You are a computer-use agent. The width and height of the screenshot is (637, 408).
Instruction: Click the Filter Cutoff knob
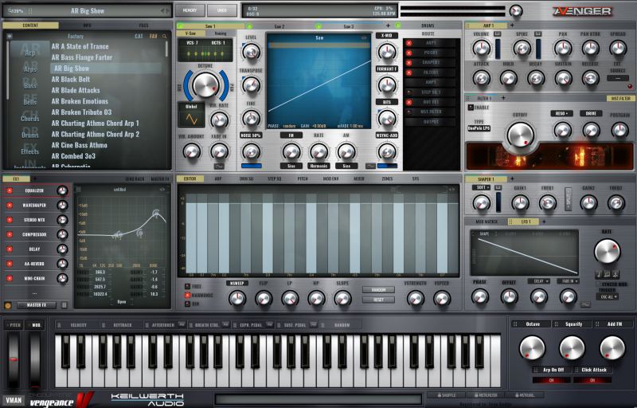coord(520,135)
